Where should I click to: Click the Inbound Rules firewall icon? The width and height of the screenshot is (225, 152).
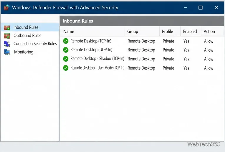point(7,27)
